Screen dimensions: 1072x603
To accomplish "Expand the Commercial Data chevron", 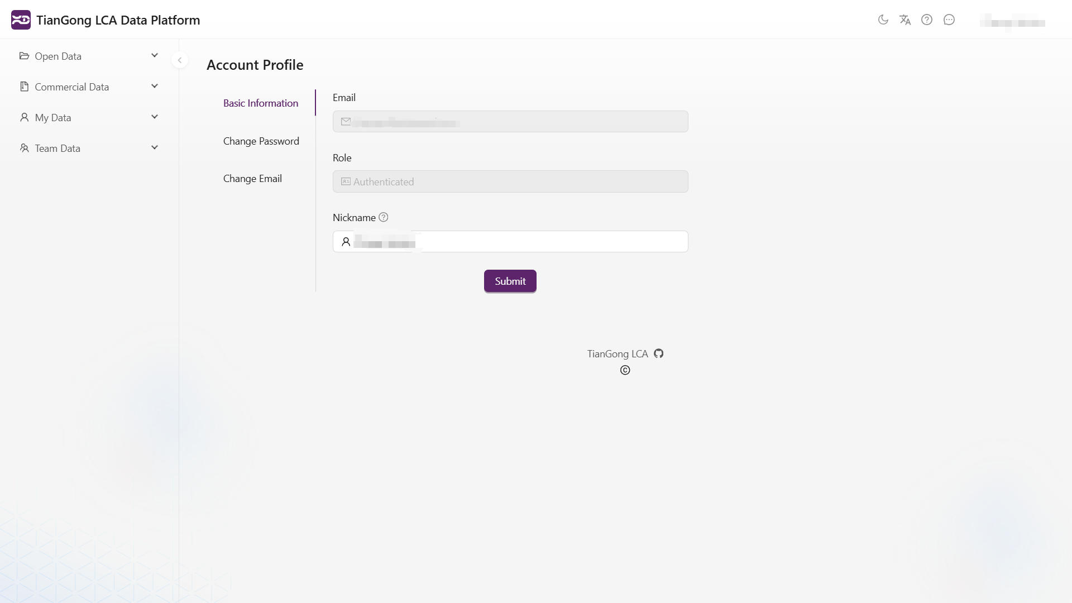I will [x=155, y=87].
